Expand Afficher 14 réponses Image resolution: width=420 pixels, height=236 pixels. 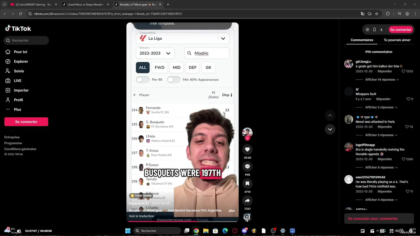pyautogui.click(x=382, y=80)
